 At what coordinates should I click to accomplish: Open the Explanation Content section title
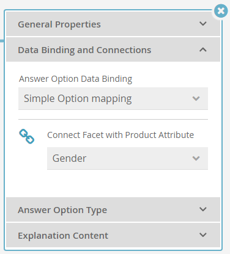(x=63, y=236)
